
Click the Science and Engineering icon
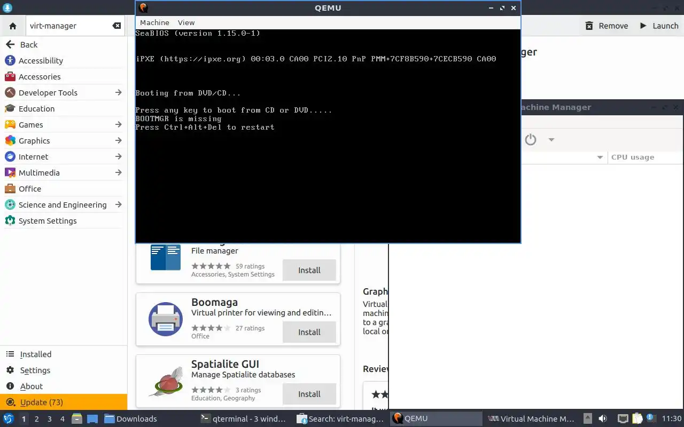tap(10, 204)
